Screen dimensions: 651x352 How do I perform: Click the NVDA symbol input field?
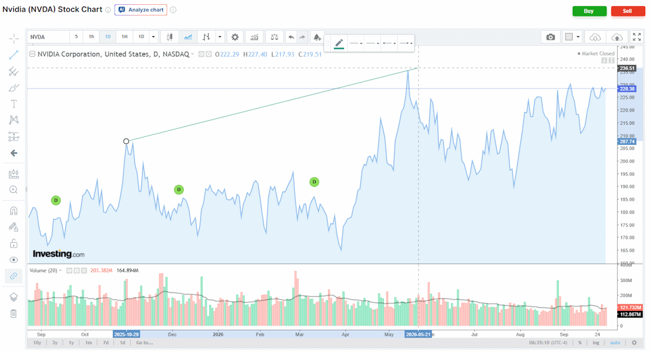pos(48,37)
